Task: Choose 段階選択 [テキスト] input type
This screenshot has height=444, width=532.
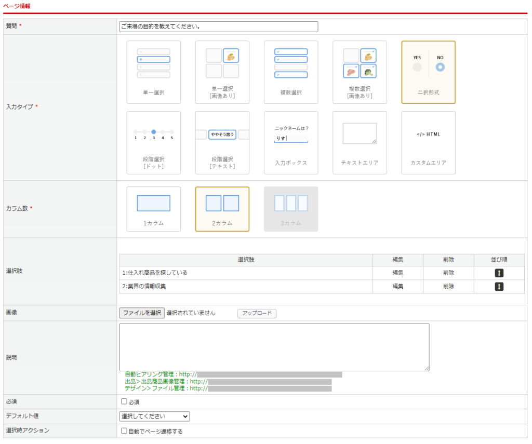Action: [x=222, y=142]
